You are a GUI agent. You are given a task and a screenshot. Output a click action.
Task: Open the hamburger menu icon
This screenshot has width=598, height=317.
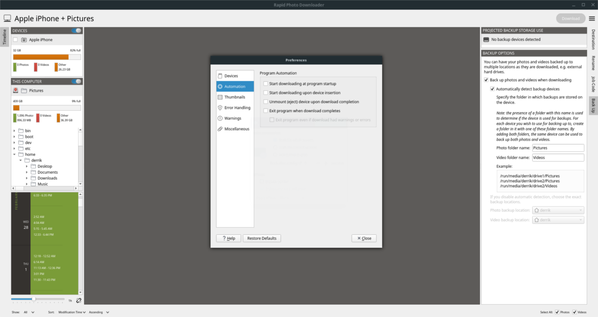coord(591,18)
